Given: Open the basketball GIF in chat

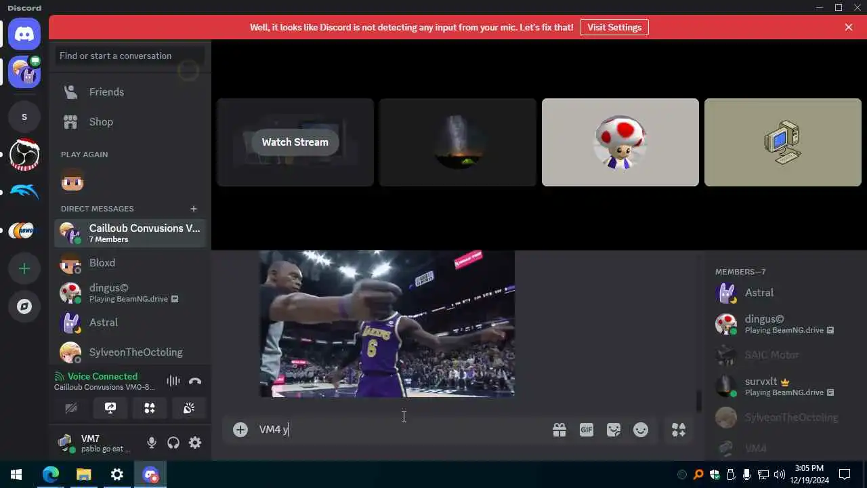Looking at the screenshot, I should click(387, 323).
